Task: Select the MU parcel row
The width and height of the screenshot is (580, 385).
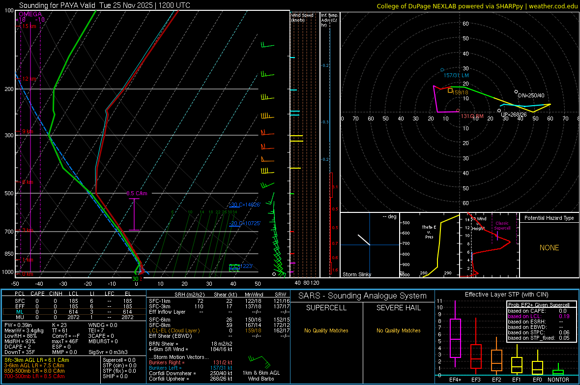Action: (x=74, y=317)
